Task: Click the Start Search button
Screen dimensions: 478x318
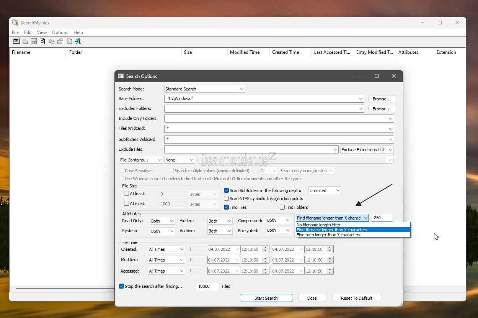Action: click(x=266, y=298)
